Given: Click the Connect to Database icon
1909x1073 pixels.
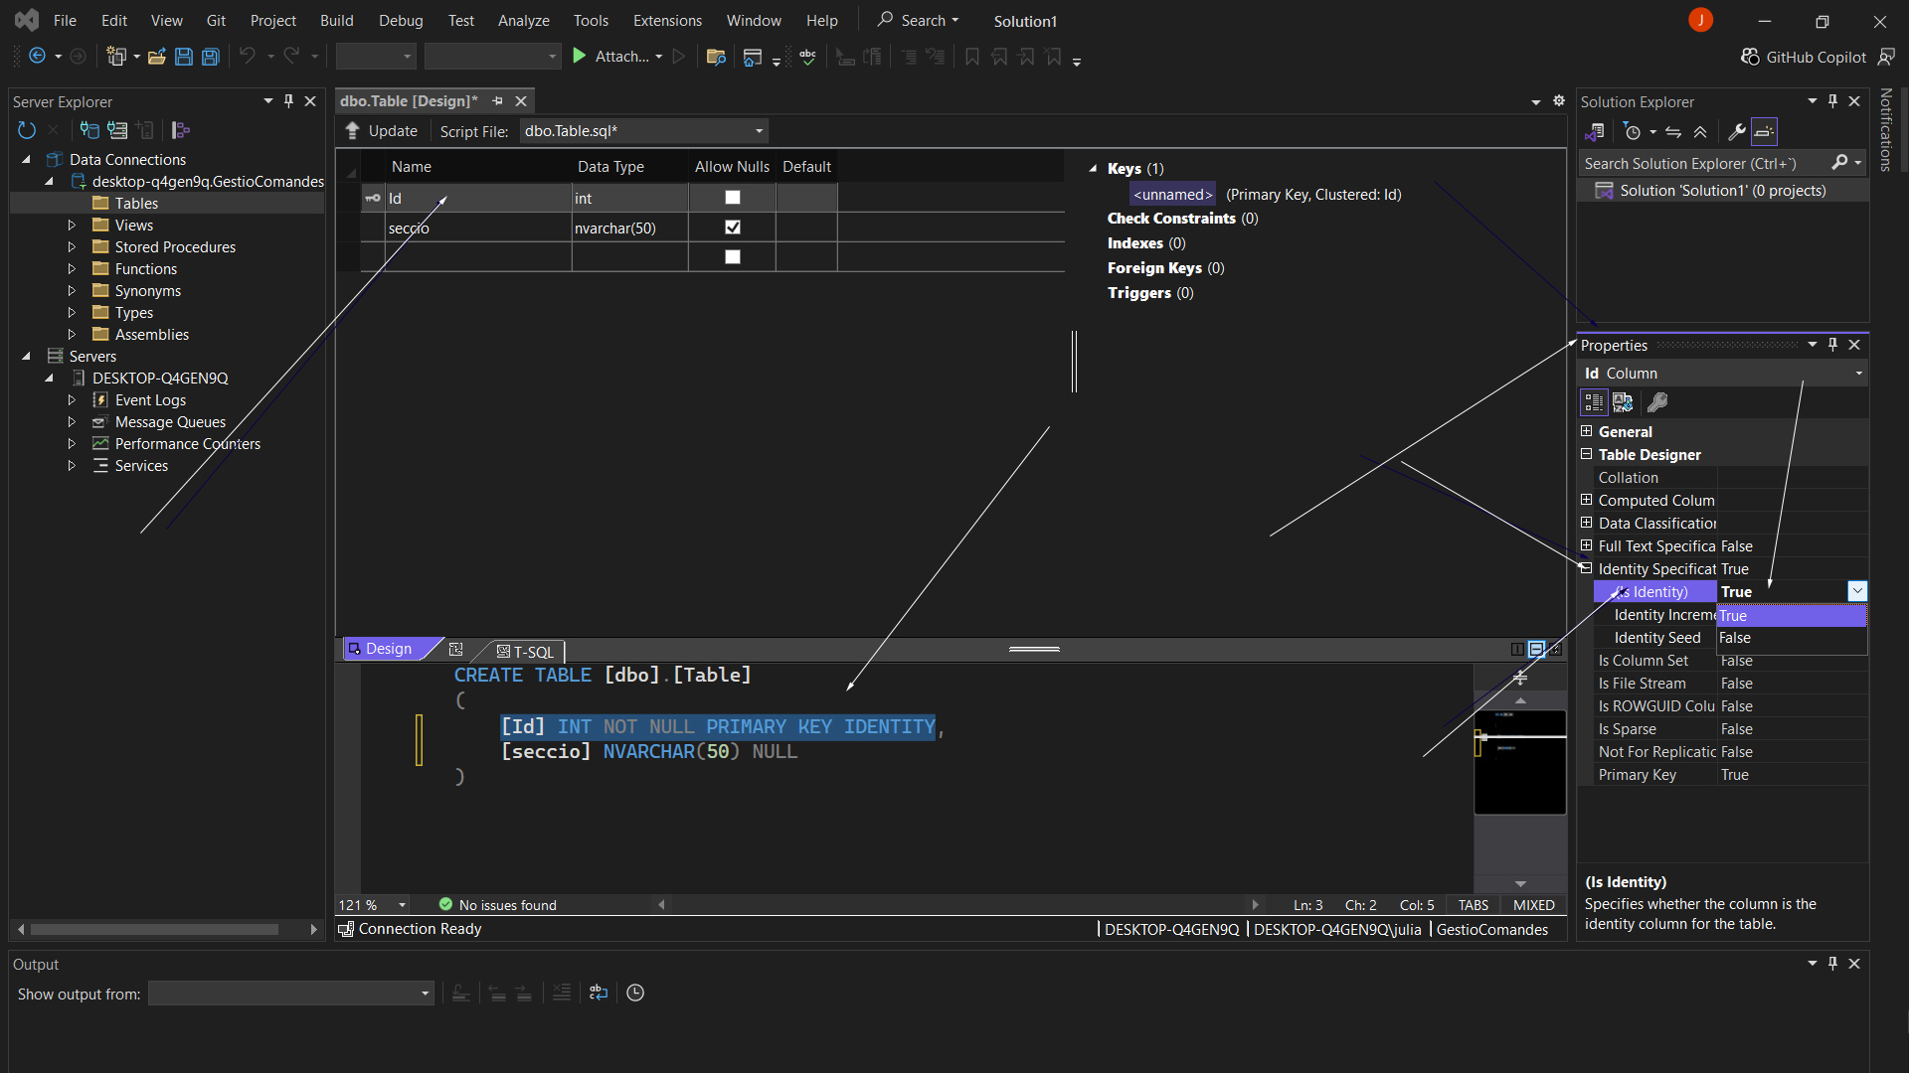Looking at the screenshot, I should pos(89,130).
